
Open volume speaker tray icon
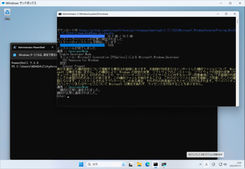(225, 164)
